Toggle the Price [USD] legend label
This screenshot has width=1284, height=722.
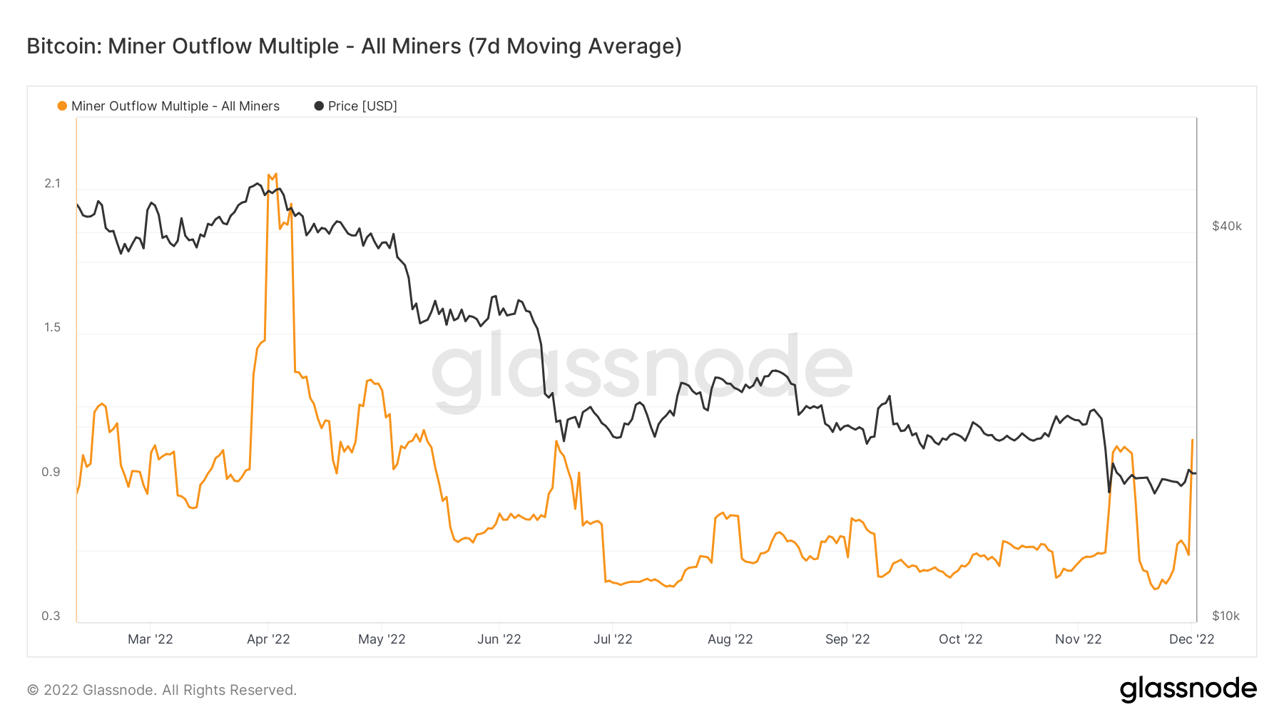[362, 106]
